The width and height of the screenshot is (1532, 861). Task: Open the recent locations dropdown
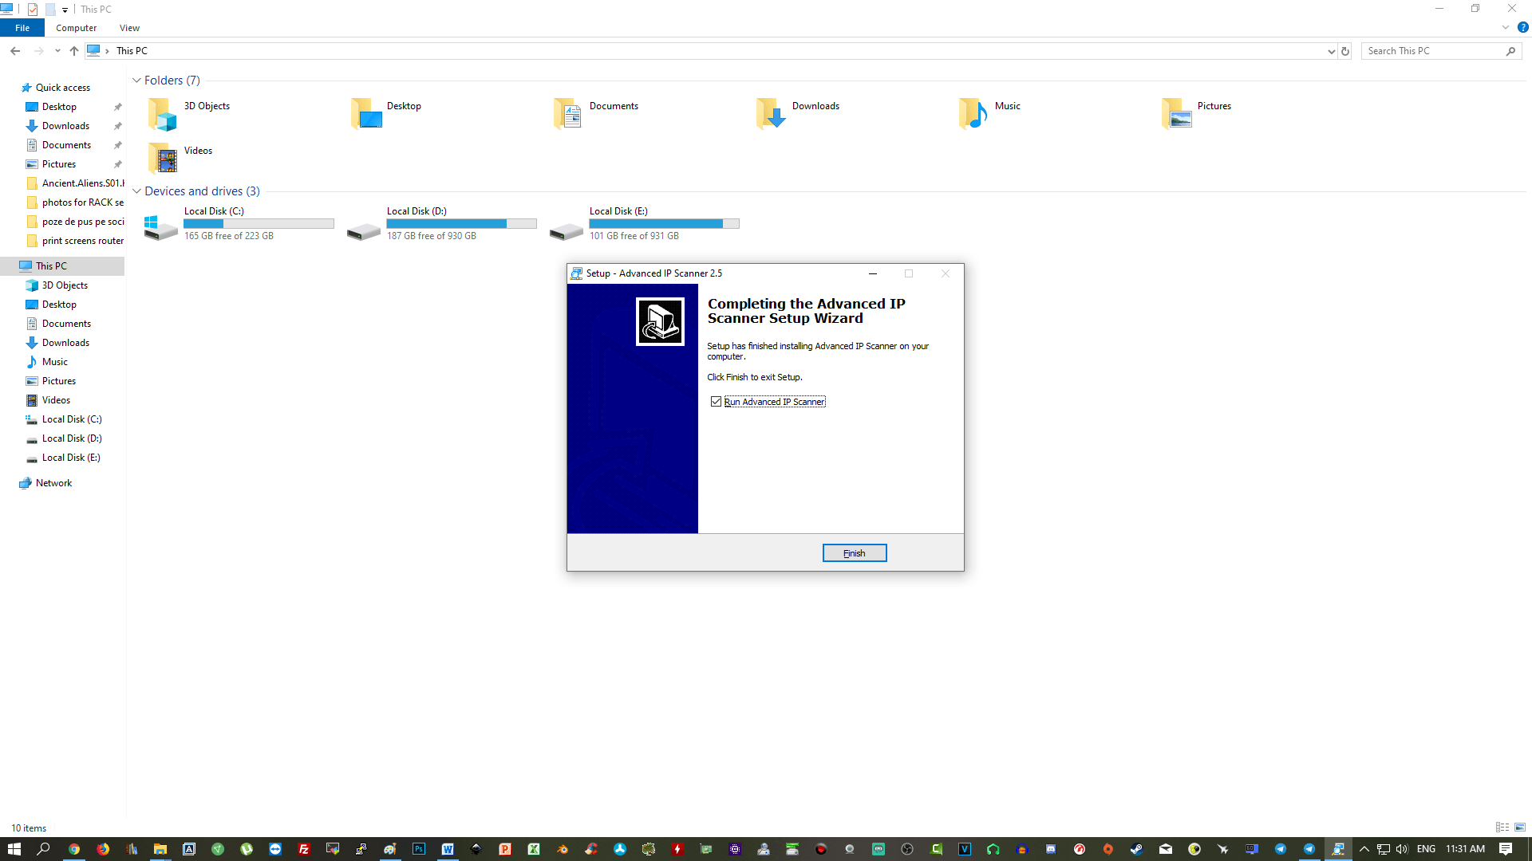[x=57, y=51]
